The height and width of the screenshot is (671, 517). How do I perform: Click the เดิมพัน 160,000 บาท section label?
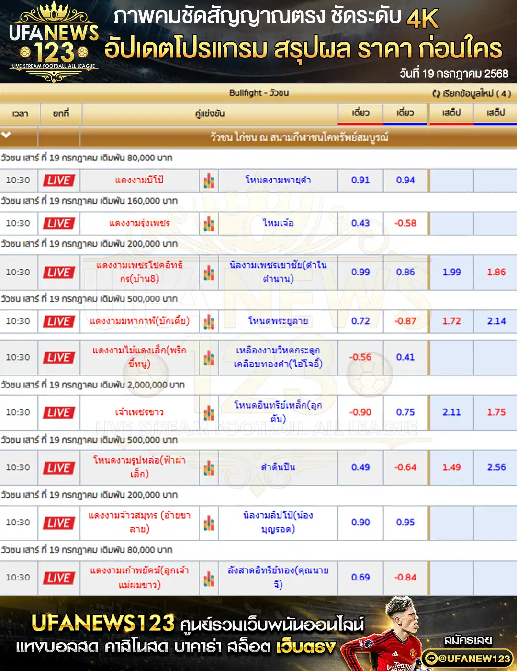(x=89, y=201)
